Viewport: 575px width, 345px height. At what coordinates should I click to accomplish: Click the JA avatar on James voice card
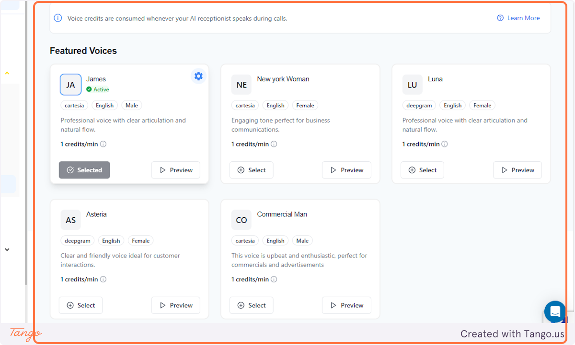coord(70,84)
